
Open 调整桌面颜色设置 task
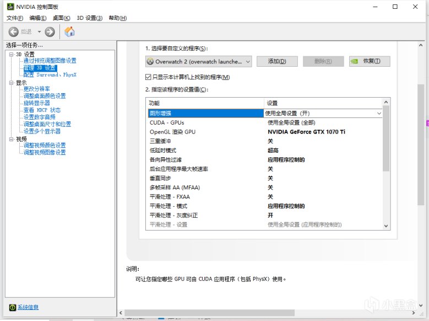45,96
